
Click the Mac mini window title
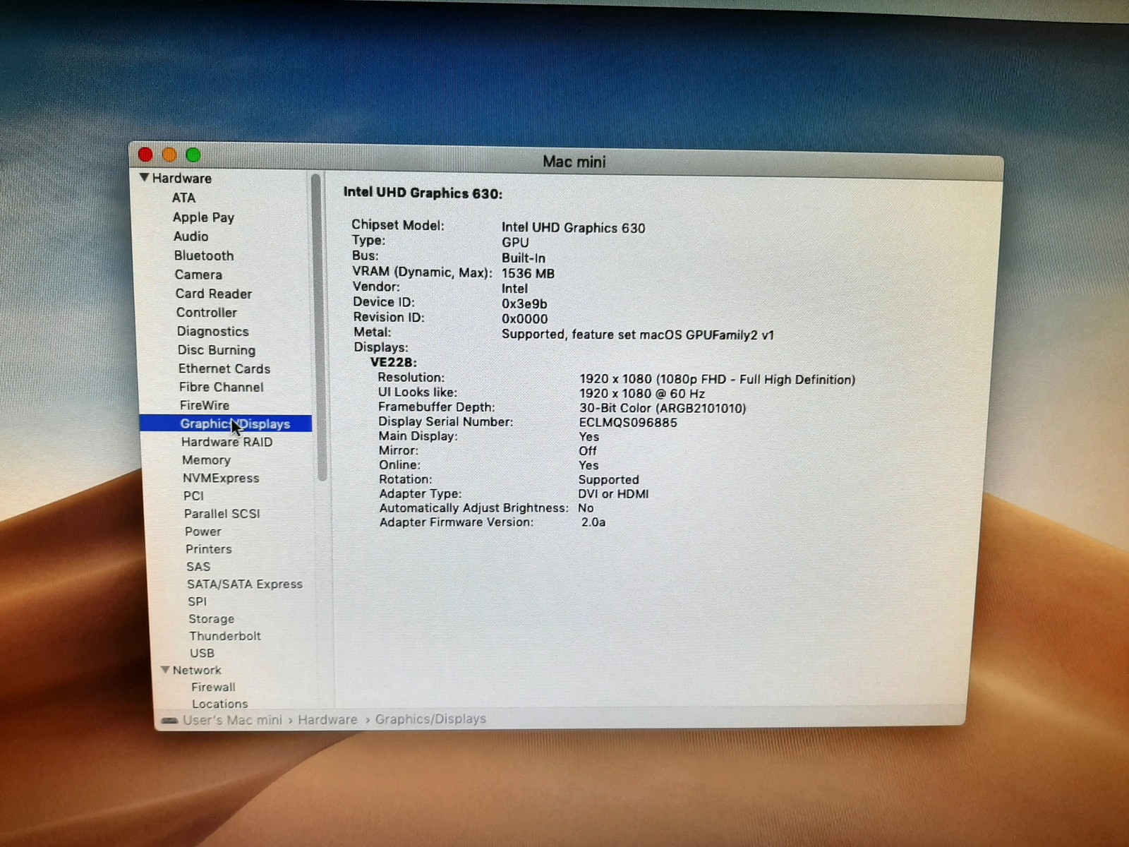click(574, 162)
